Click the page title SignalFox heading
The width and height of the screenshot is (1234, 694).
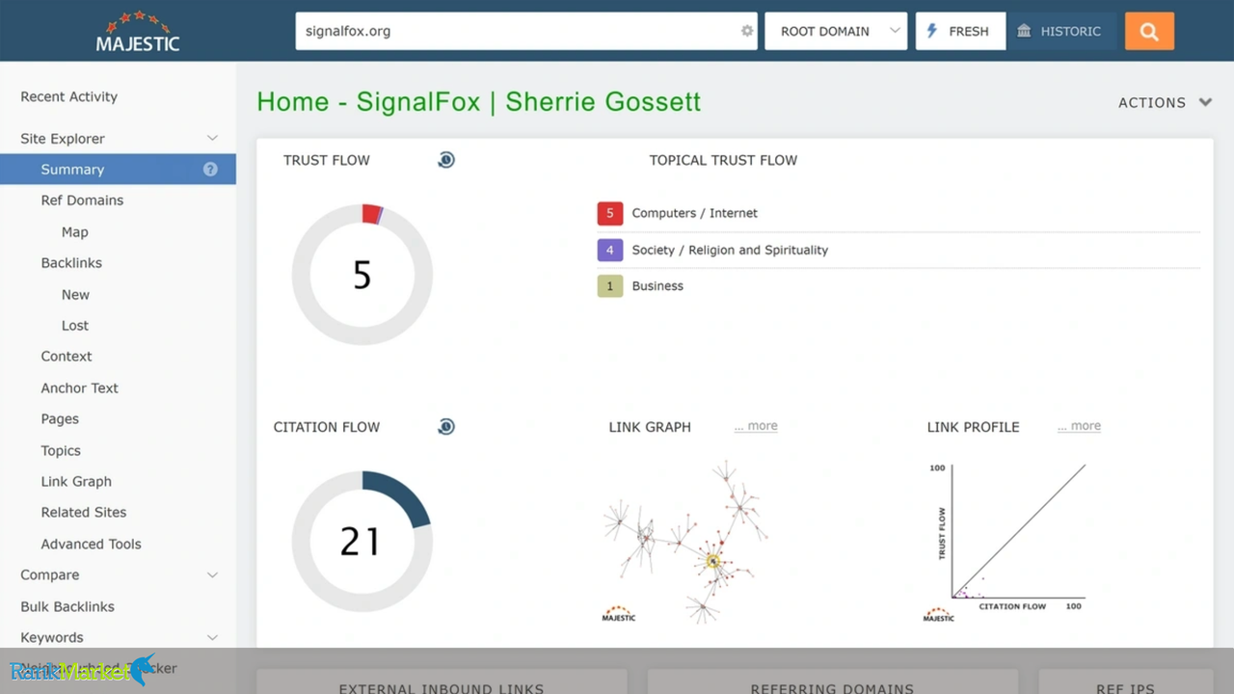coord(478,102)
